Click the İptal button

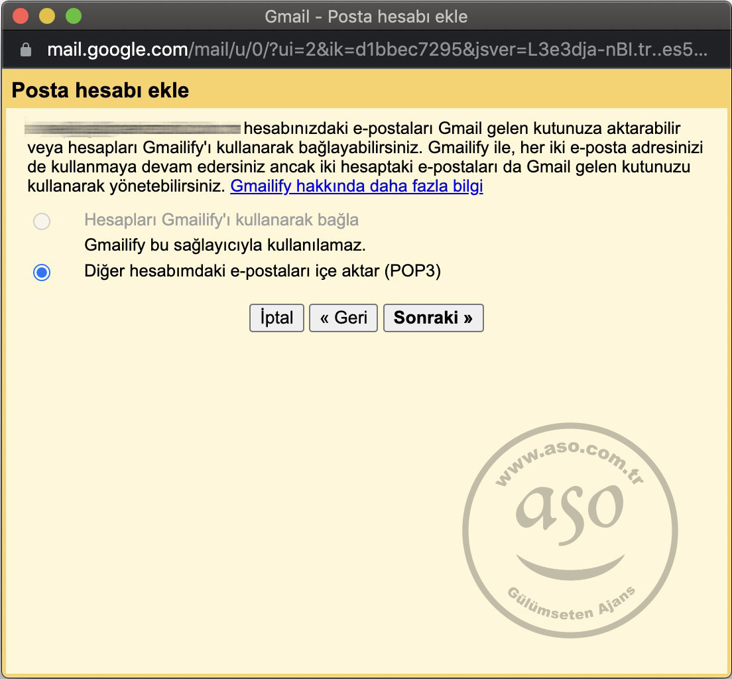pos(277,318)
